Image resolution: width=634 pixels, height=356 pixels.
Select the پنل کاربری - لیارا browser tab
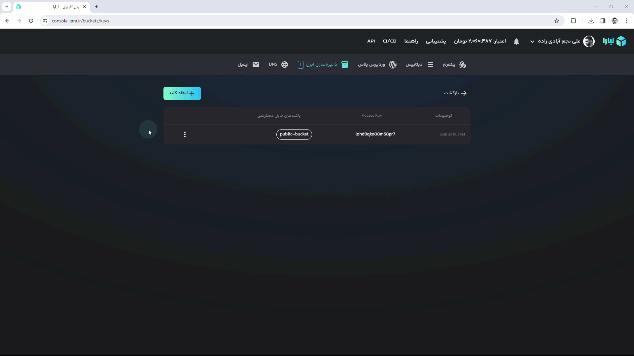pos(52,7)
